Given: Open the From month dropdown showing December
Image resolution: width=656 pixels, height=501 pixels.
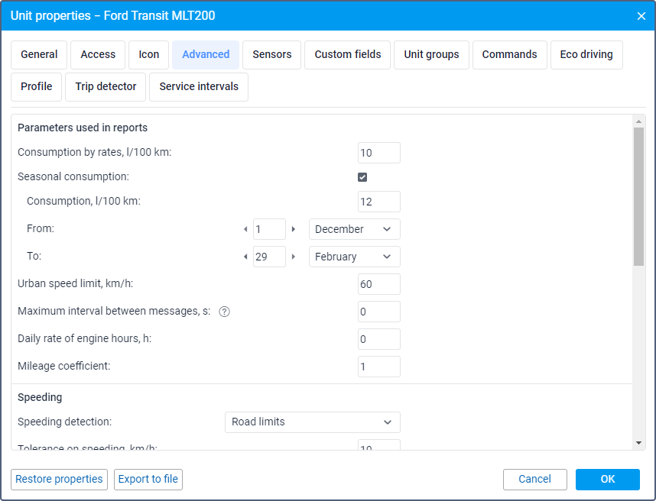Looking at the screenshot, I should (x=354, y=229).
